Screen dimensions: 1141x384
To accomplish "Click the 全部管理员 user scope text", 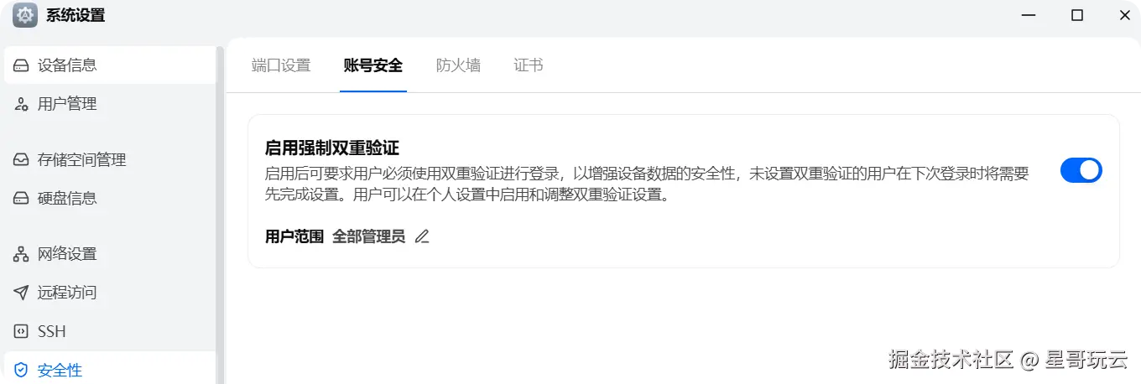I will tap(368, 236).
